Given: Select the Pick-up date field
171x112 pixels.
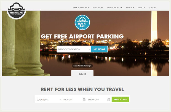Looking at the screenshot, I should tap(74, 100).
